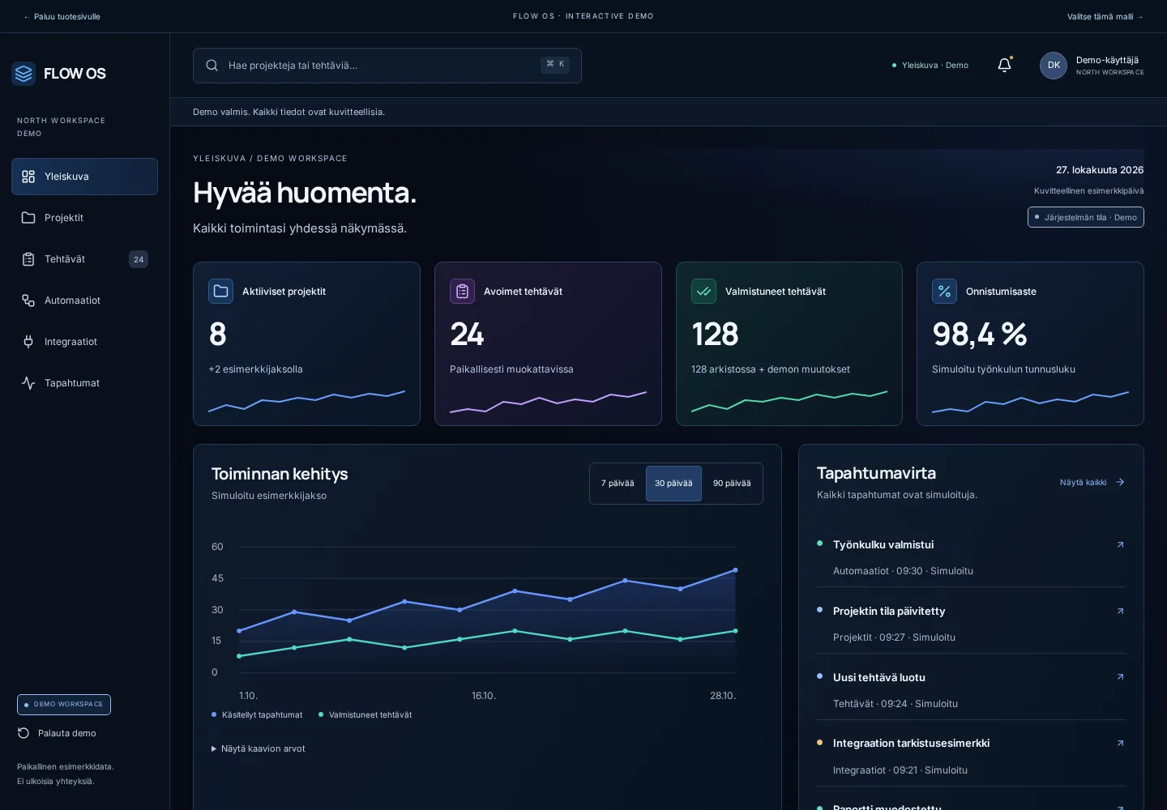1167x810 pixels.
Task: Open Työnkulku valmistui event arrow
Action: click(x=1120, y=545)
